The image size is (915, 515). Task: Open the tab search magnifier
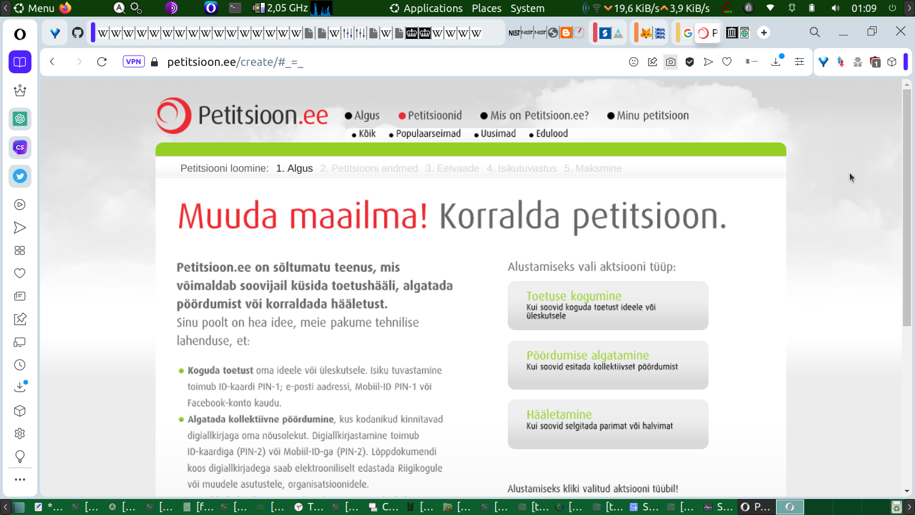pyautogui.click(x=815, y=33)
